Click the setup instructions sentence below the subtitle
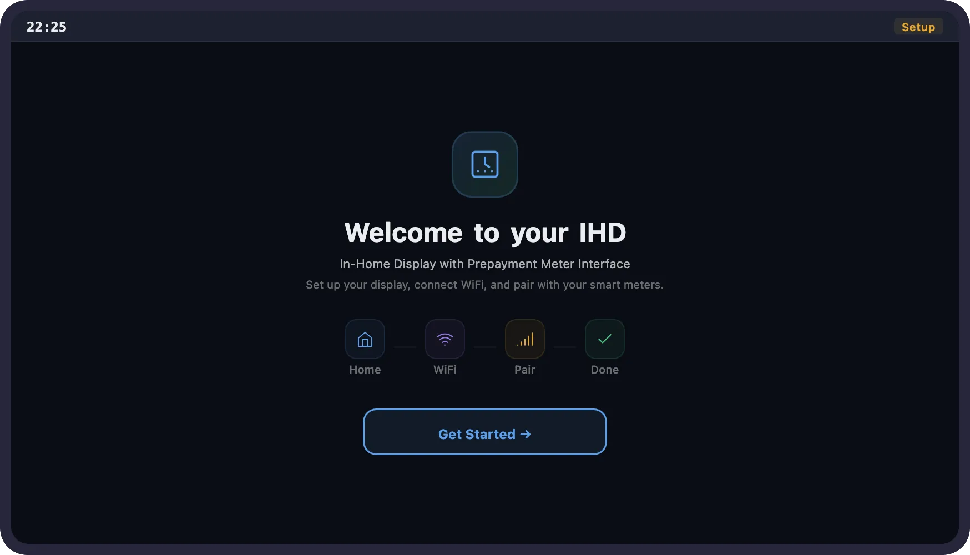 (x=484, y=285)
